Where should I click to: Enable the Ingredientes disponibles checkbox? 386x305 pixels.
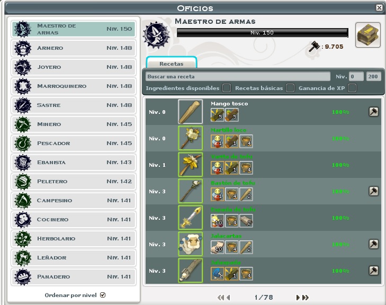227,88
